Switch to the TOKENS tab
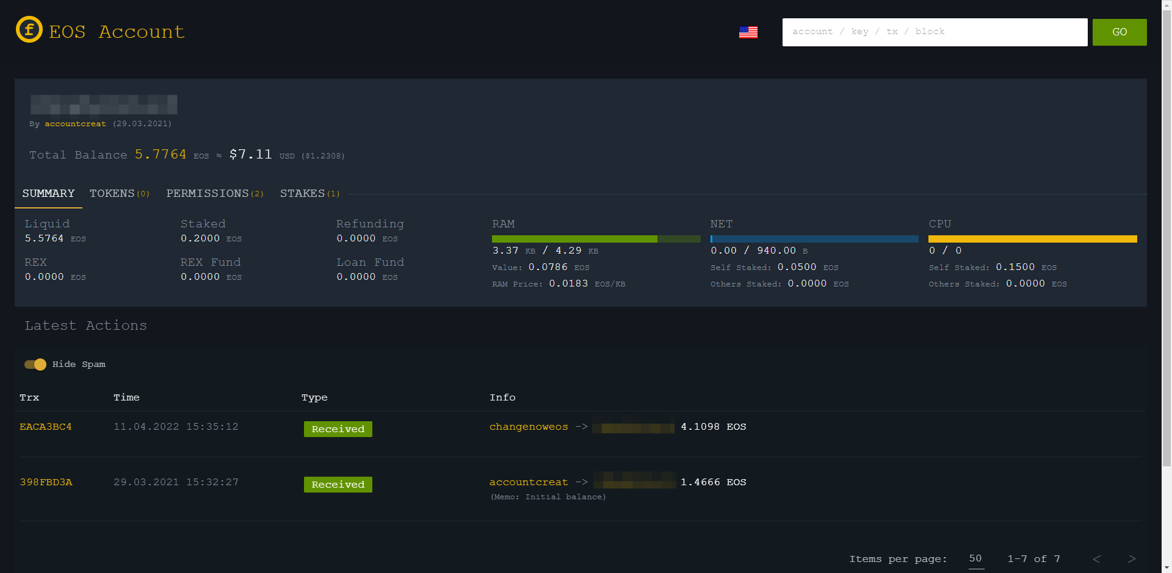This screenshot has height=573, width=1172. [x=120, y=193]
